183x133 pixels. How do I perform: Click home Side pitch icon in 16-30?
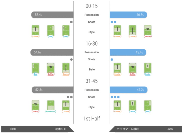coord(35,68)
